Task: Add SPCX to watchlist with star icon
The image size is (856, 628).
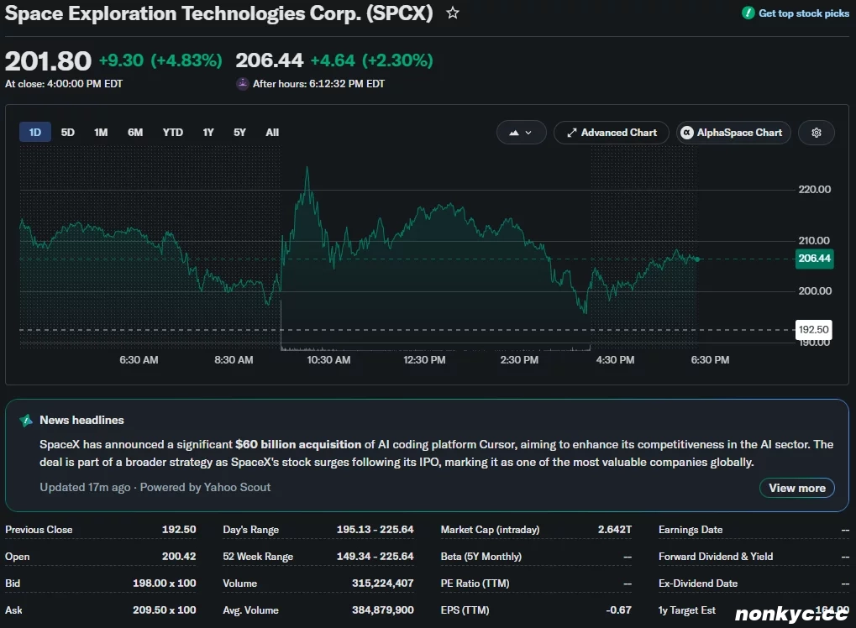Action: [x=453, y=13]
